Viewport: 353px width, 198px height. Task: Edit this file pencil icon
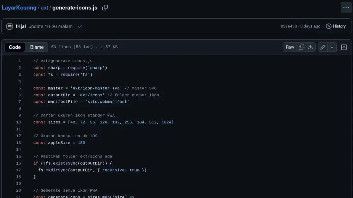click(x=323, y=47)
